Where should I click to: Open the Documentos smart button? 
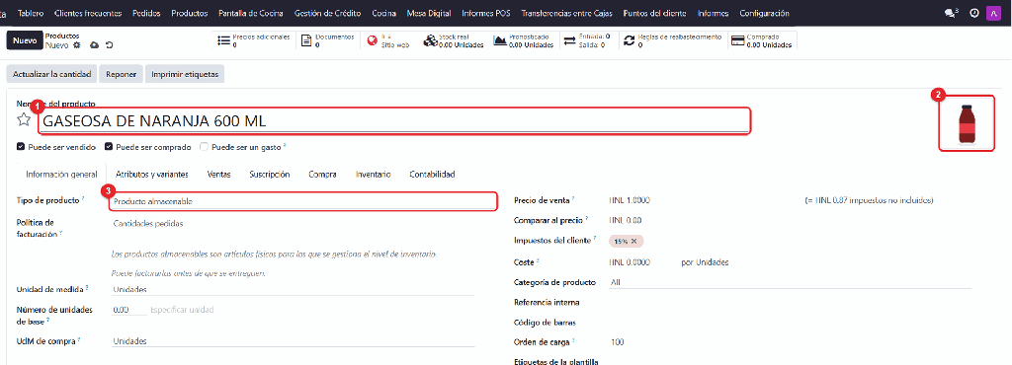click(x=328, y=41)
